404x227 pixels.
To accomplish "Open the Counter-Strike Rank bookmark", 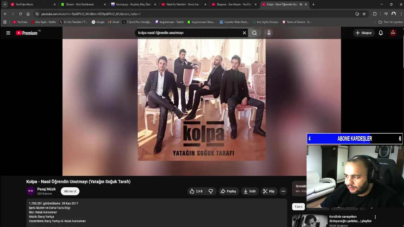I will click(x=234, y=22).
